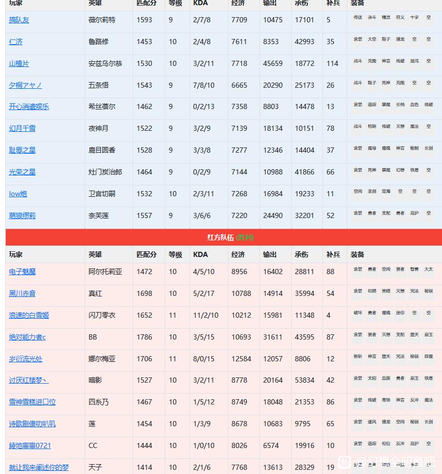Open player link 搞队友
Viewport: 442px width, 474px height.
[x=19, y=20]
